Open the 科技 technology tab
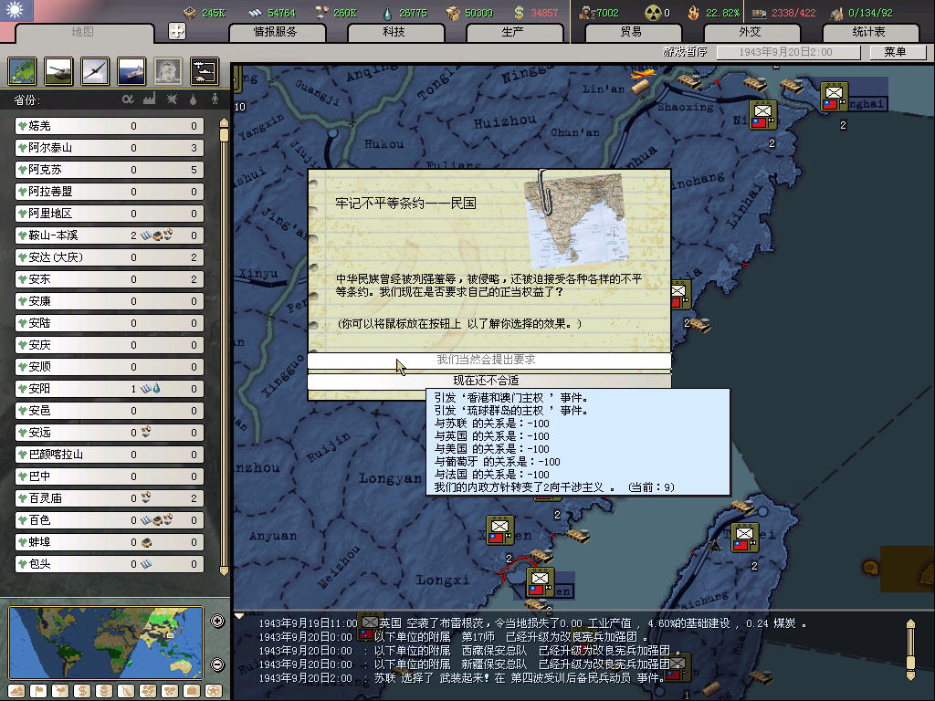The width and height of the screenshot is (935, 701). point(394,32)
